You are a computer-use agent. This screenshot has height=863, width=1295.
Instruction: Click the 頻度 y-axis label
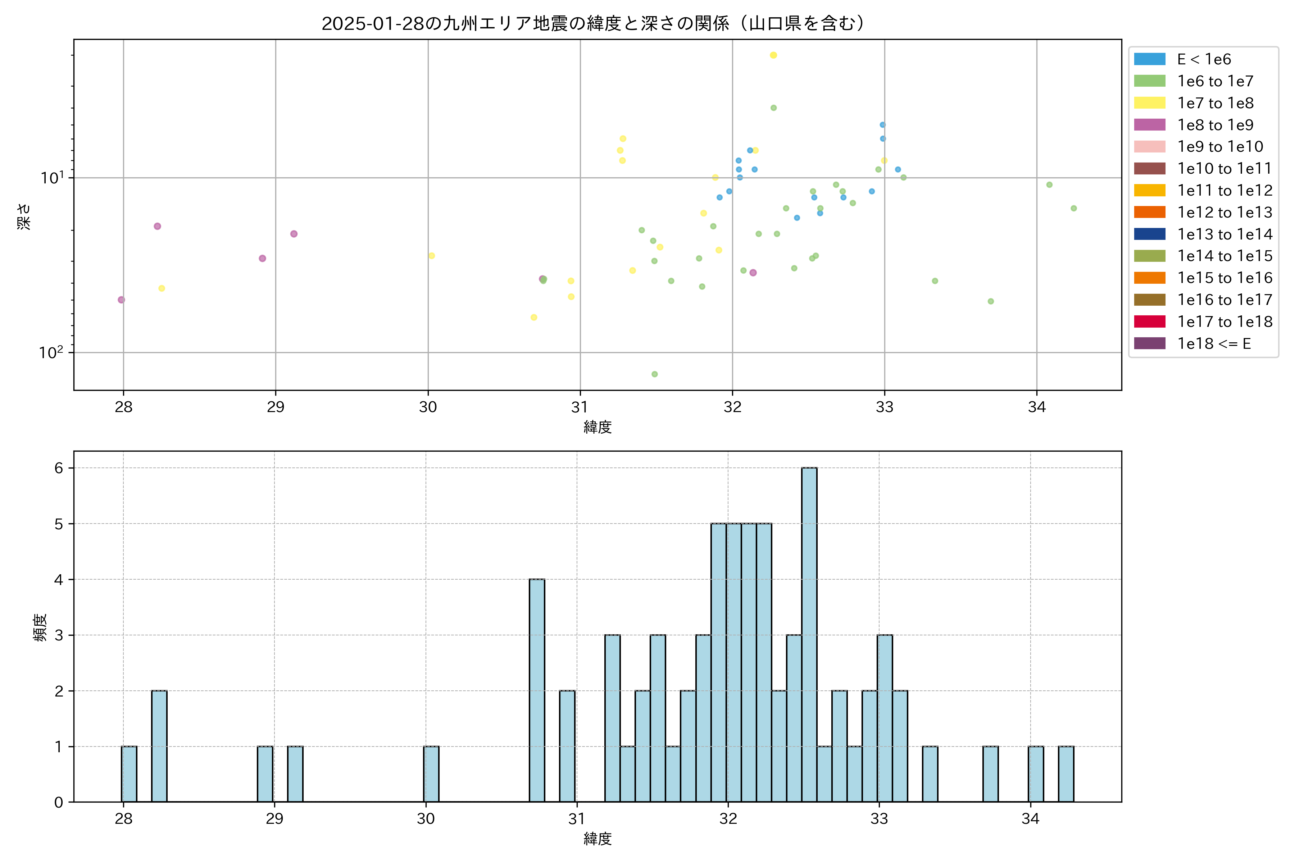pos(40,627)
